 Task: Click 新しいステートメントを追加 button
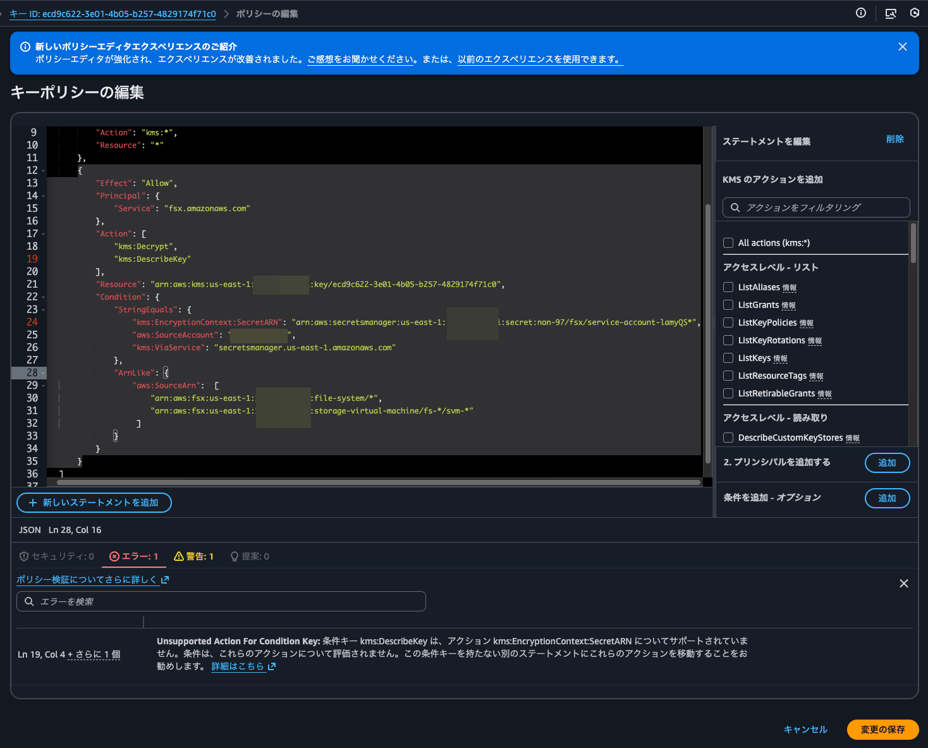click(94, 503)
